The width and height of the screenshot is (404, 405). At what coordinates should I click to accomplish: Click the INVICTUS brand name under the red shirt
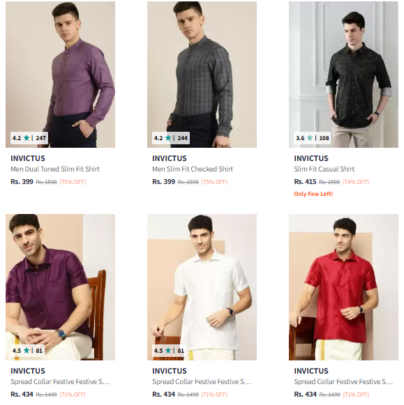coord(311,371)
